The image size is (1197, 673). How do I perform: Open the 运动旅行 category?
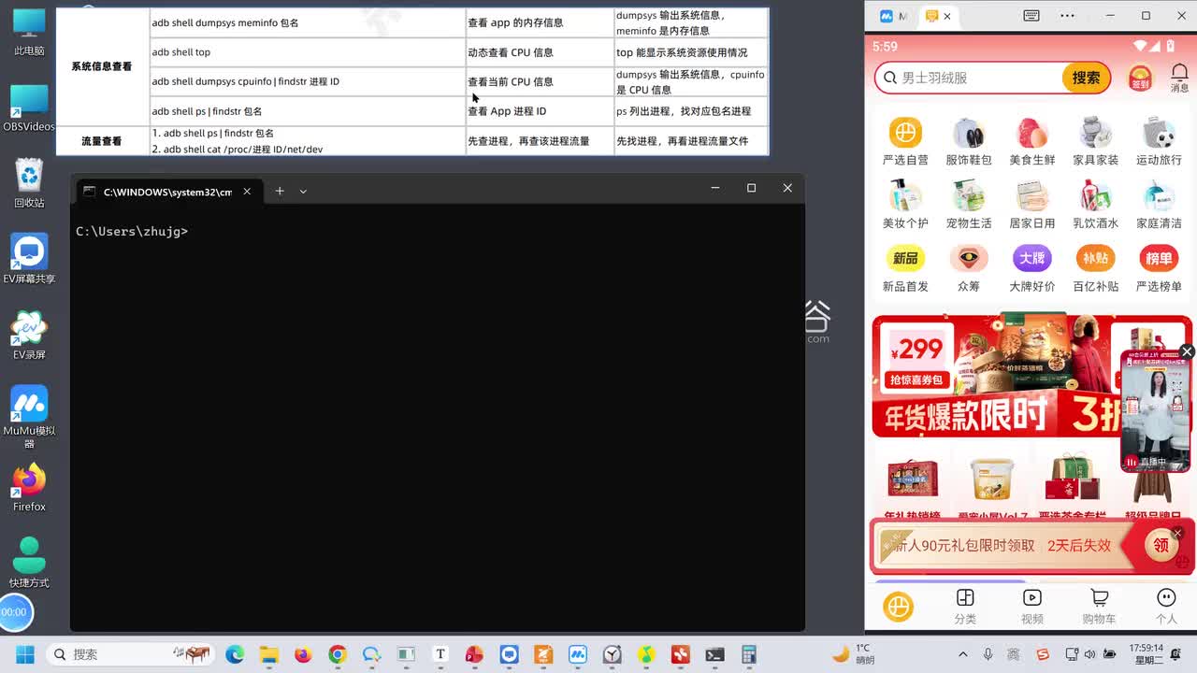1159,133
